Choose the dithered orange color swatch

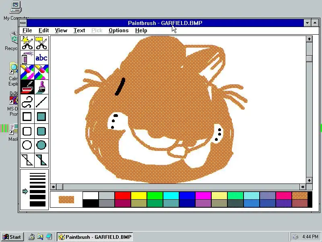coord(299,196)
